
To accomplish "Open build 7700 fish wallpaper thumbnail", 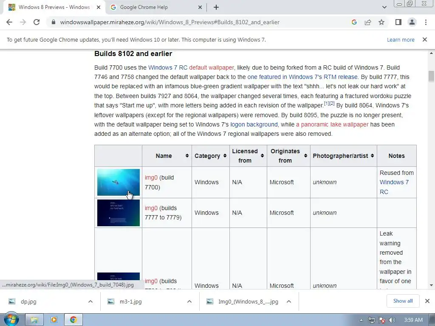I will point(119,182).
